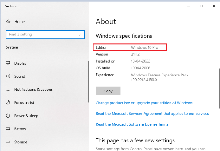Minimize the Settings window

pos(188,6)
